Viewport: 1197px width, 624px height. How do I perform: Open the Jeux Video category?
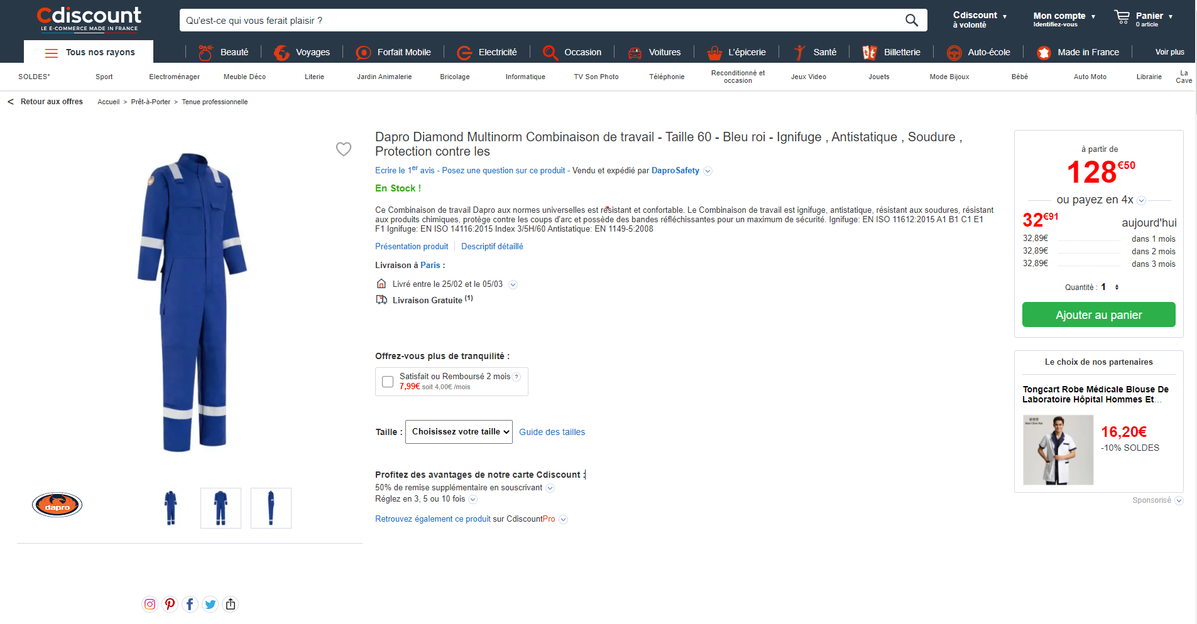(809, 77)
